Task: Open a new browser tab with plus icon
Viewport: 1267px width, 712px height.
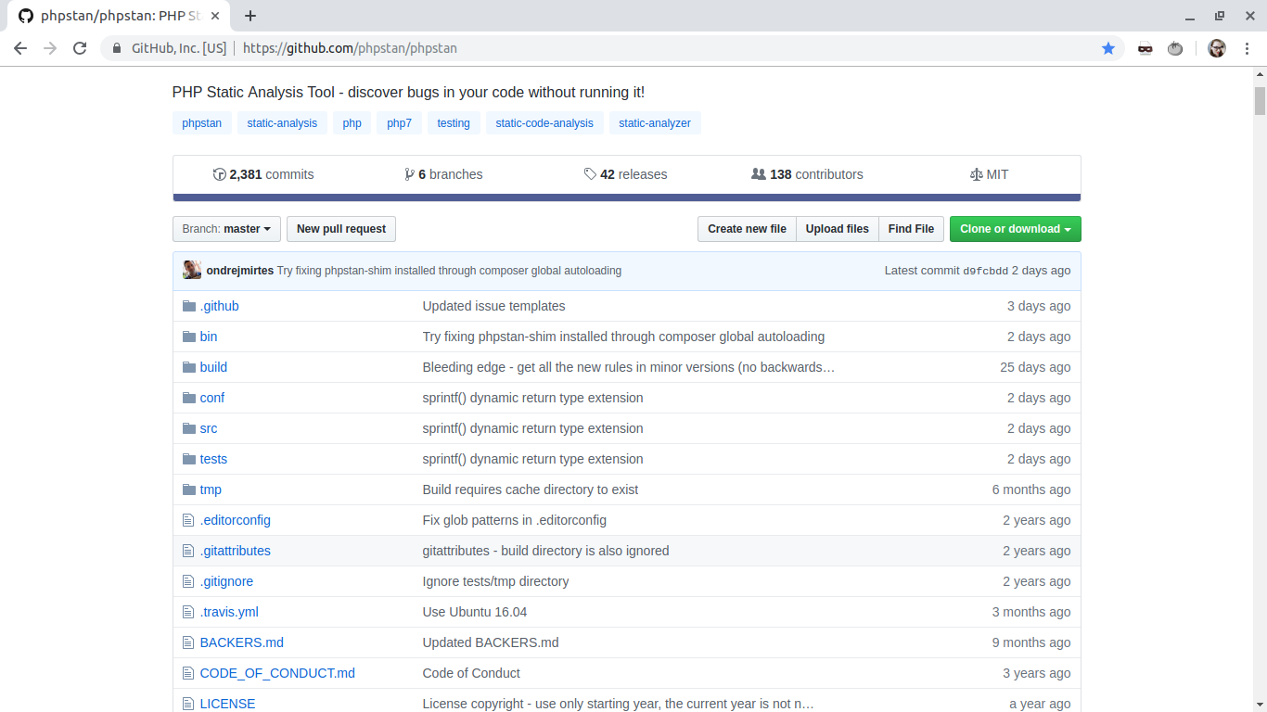Action: [x=250, y=16]
